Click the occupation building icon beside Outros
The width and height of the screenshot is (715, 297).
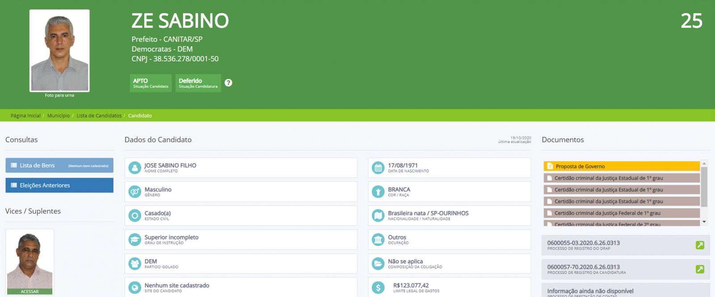(x=378, y=240)
